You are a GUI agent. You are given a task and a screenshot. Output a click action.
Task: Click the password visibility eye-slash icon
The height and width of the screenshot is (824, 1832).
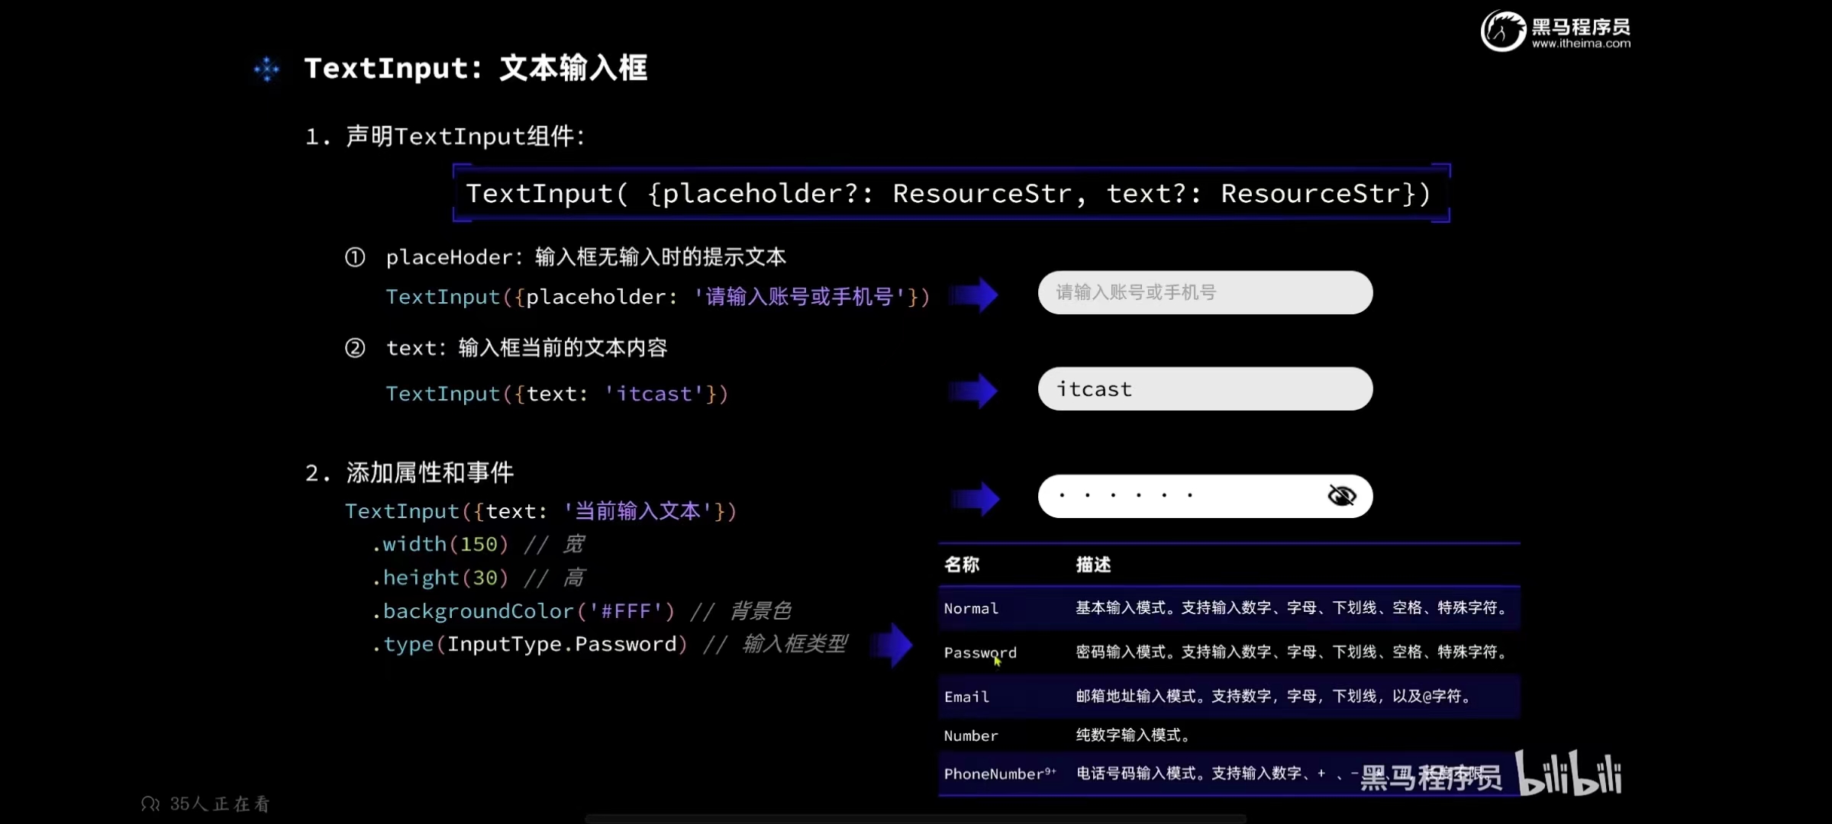tap(1341, 496)
